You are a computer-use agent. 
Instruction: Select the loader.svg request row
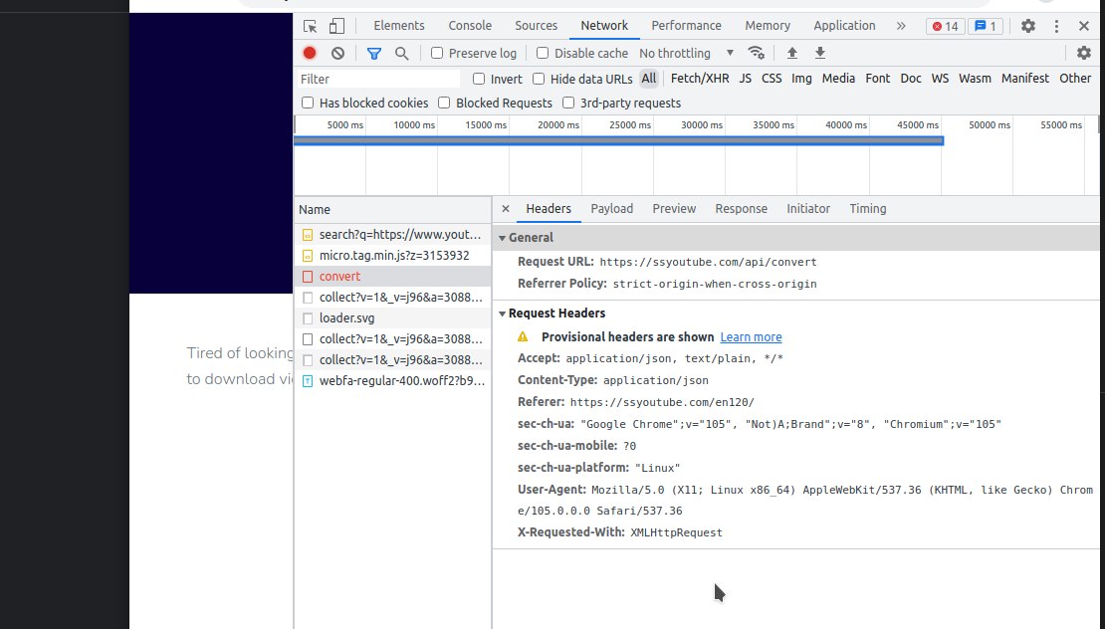coord(392,318)
